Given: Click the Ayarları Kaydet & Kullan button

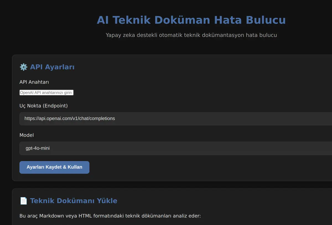Looking at the screenshot, I should [x=55, y=167].
